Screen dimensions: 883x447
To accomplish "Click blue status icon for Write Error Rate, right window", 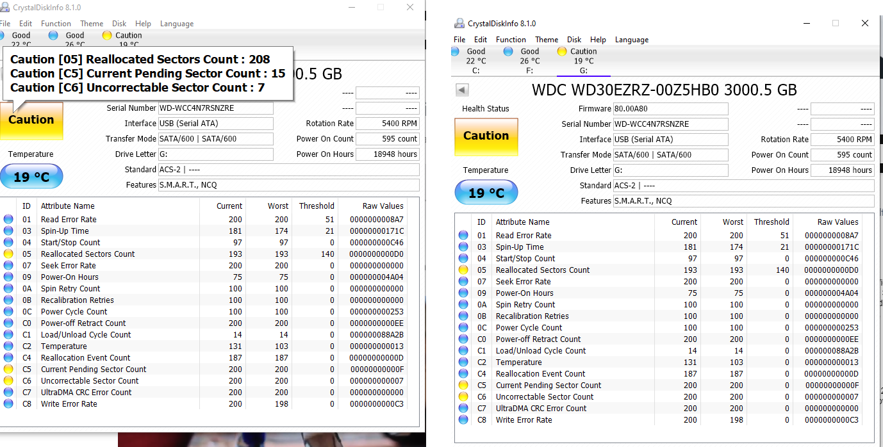I will point(463,420).
